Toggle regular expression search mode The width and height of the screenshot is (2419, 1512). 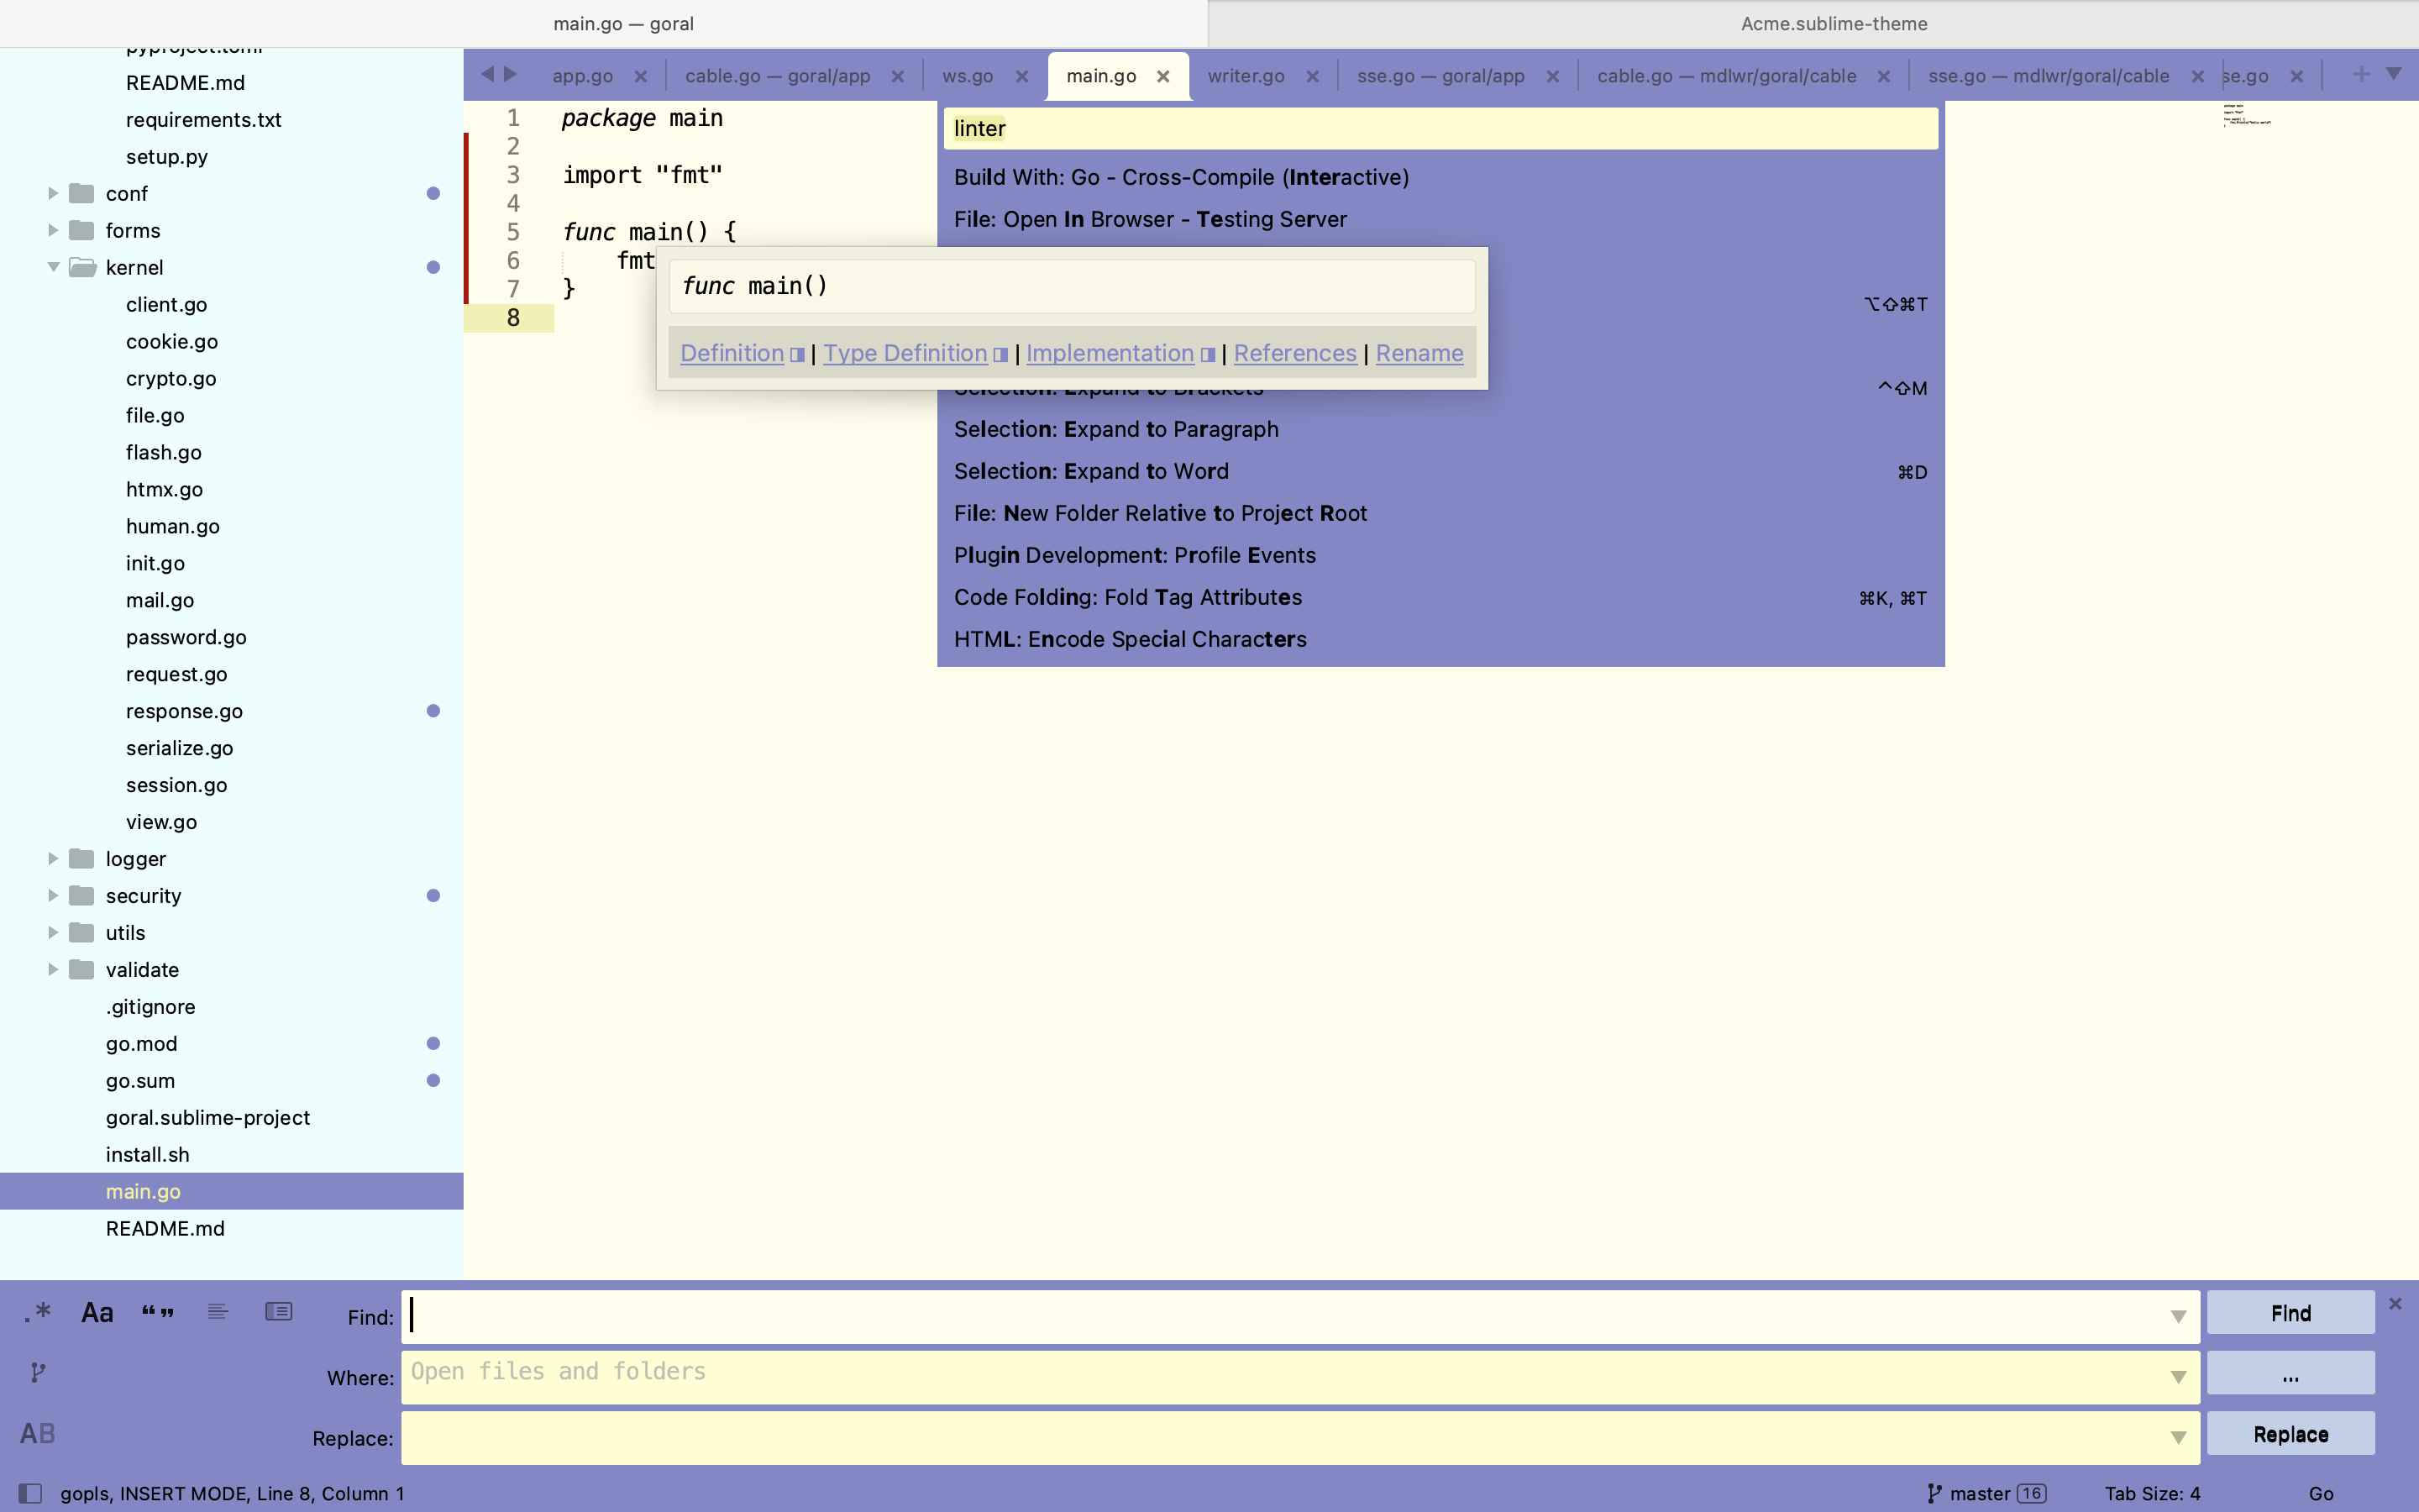click(x=38, y=1312)
